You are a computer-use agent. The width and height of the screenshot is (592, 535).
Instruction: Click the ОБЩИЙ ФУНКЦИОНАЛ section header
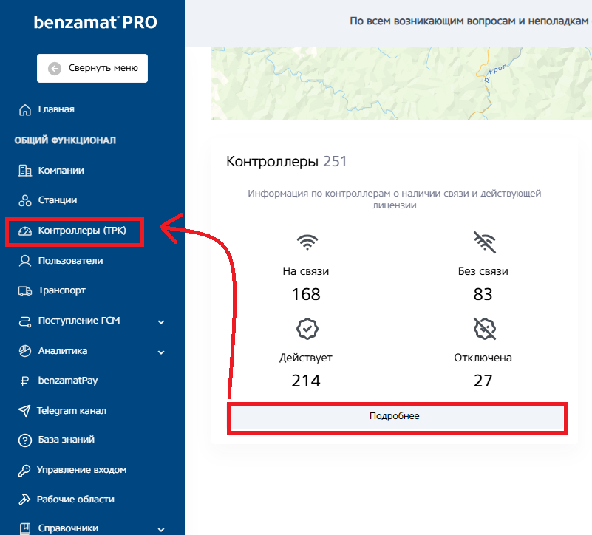tap(65, 140)
